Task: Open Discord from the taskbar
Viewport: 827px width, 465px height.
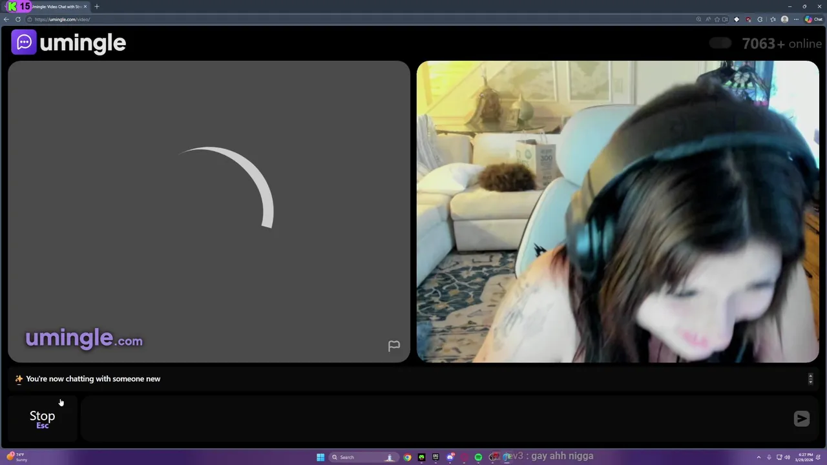Action: (450, 457)
